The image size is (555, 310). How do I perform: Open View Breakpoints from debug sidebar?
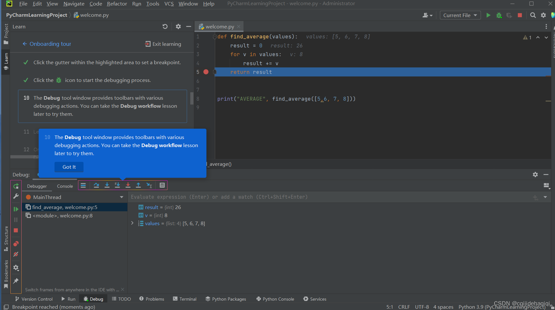point(16,244)
